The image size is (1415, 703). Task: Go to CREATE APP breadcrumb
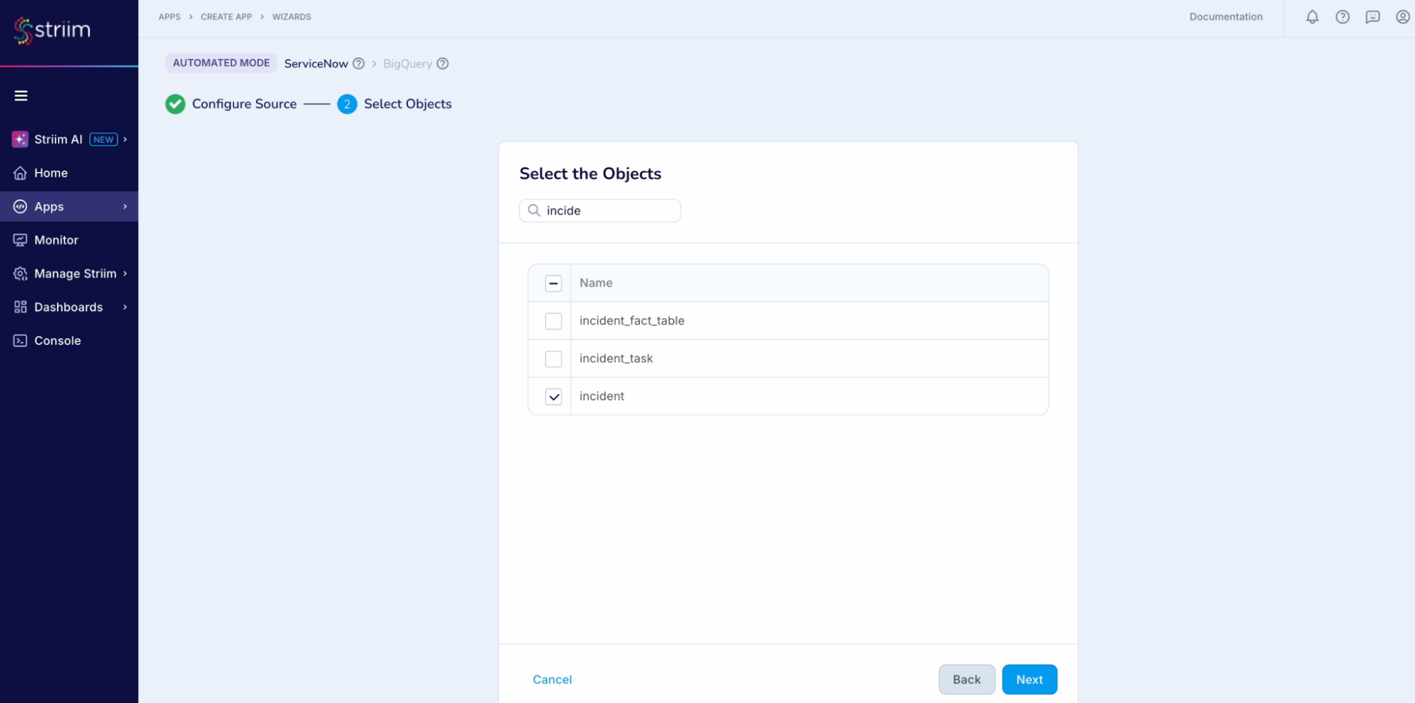(226, 17)
